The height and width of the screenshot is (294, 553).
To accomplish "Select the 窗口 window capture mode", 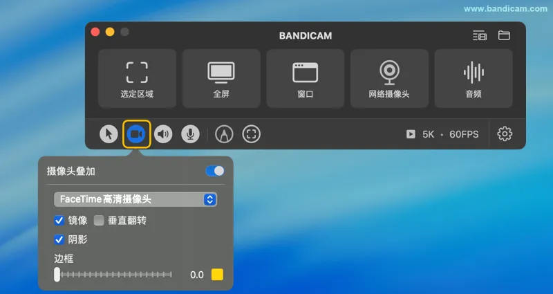I will point(305,78).
